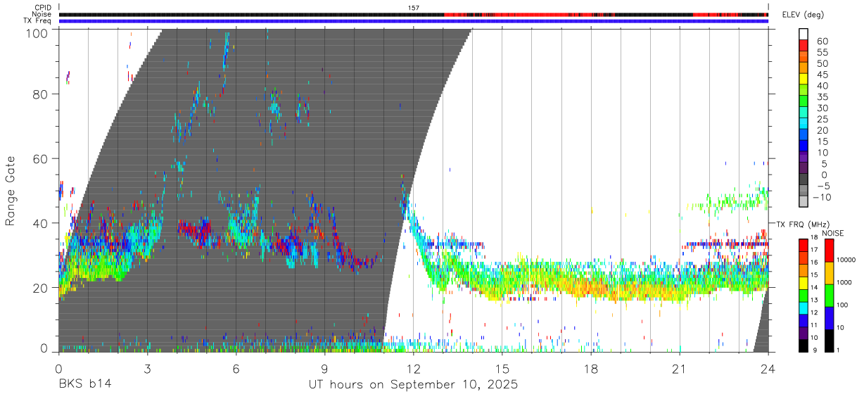Click the Noise row label

click(x=42, y=14)
